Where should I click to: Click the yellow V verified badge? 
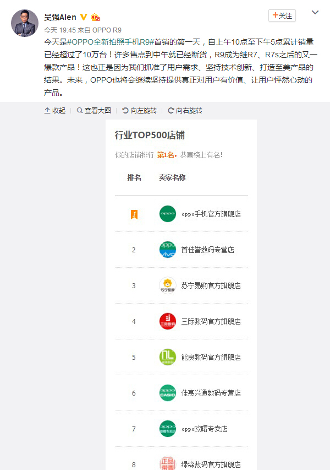(x=84, y=17)
